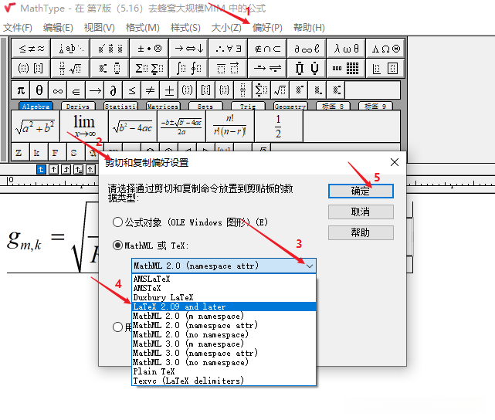Image resolution: width=495 pixels, height=420 pixels.
Task: Switch to the Matrices tab
Action: [x=163, y=107]
